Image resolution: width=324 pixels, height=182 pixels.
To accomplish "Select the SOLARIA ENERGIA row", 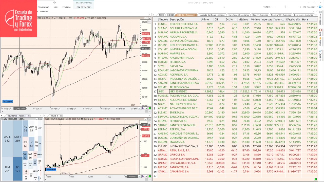I will click(x=235, y=28).
